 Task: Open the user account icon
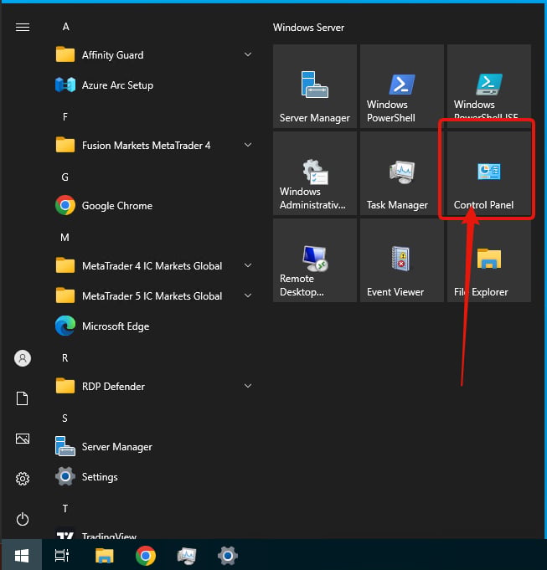coord(23,358)
